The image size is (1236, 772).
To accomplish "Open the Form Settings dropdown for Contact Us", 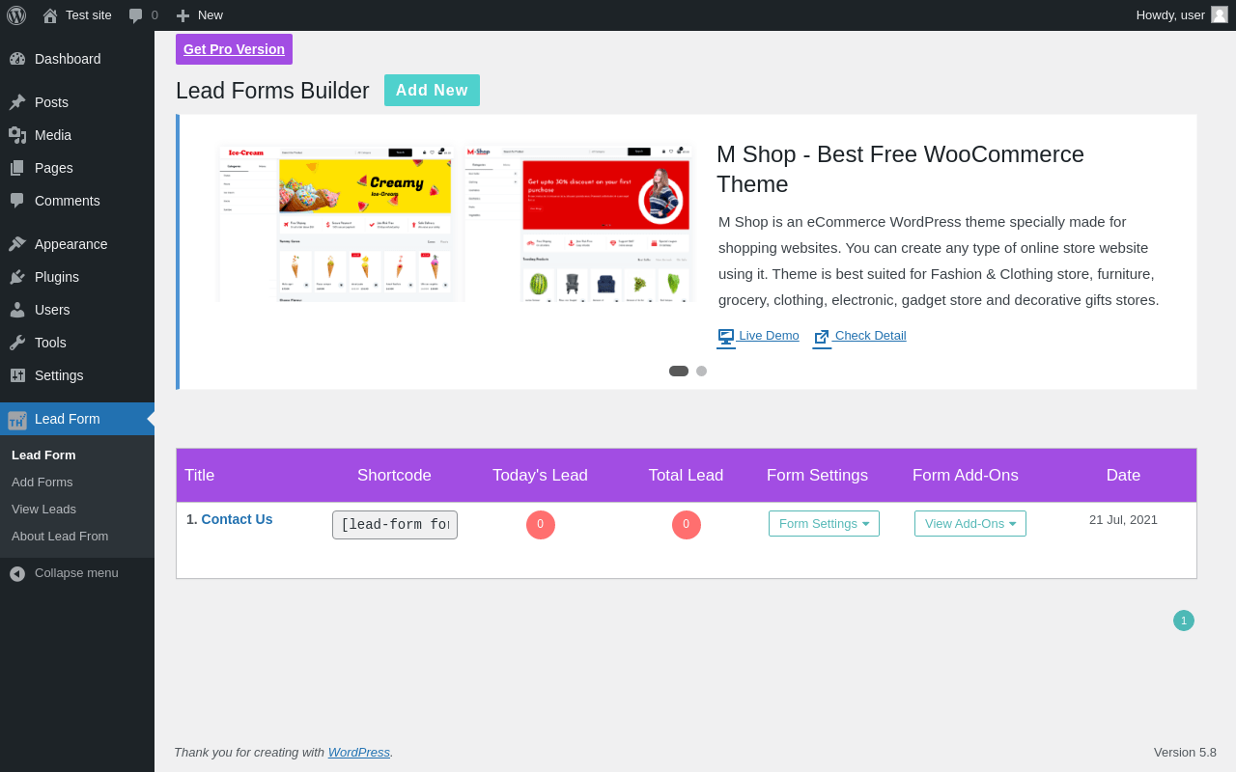I will click(x=824, y=524).
